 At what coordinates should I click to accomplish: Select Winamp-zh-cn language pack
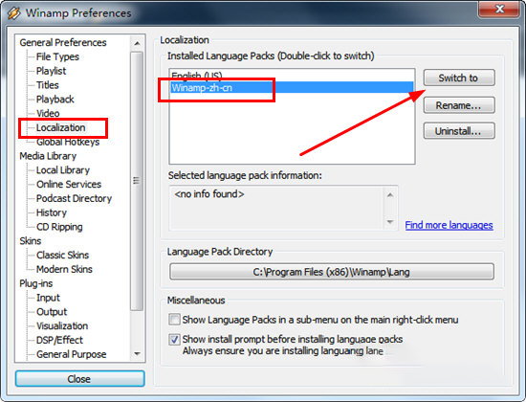coord(292,88)
